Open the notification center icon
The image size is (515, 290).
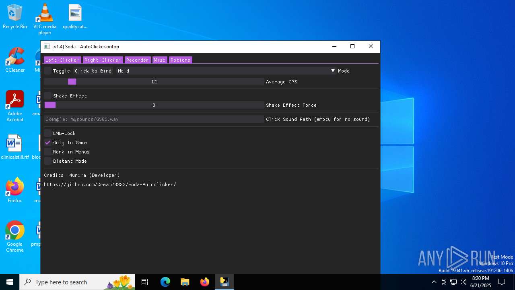[x=502, y=282]
